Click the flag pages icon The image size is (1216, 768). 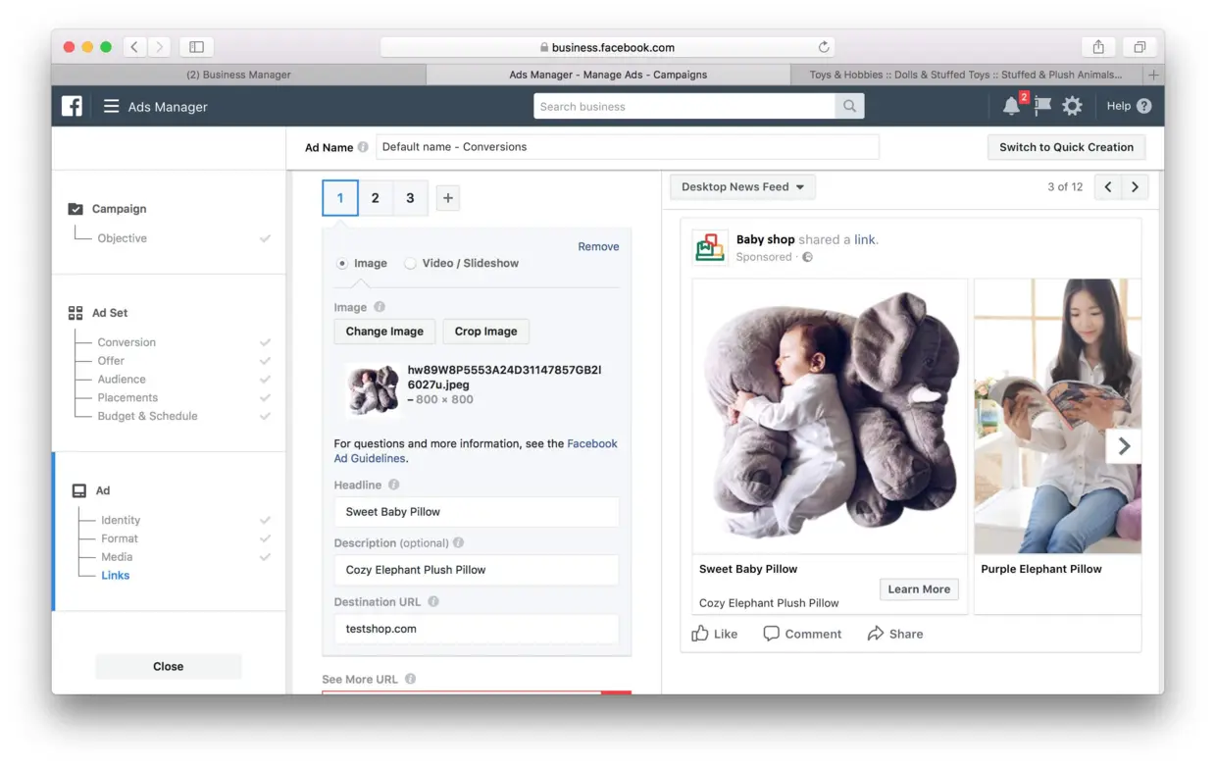point(1041,106)
